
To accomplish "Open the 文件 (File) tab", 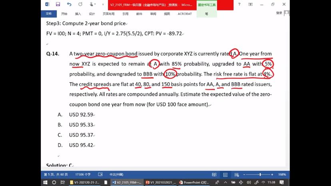I will click(x=49, y=14).
